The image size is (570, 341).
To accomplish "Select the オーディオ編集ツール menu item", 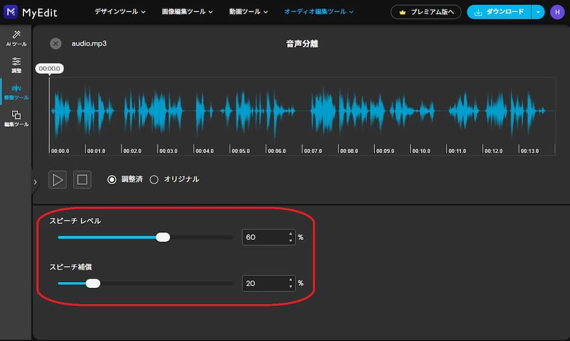I will [319, 11].
